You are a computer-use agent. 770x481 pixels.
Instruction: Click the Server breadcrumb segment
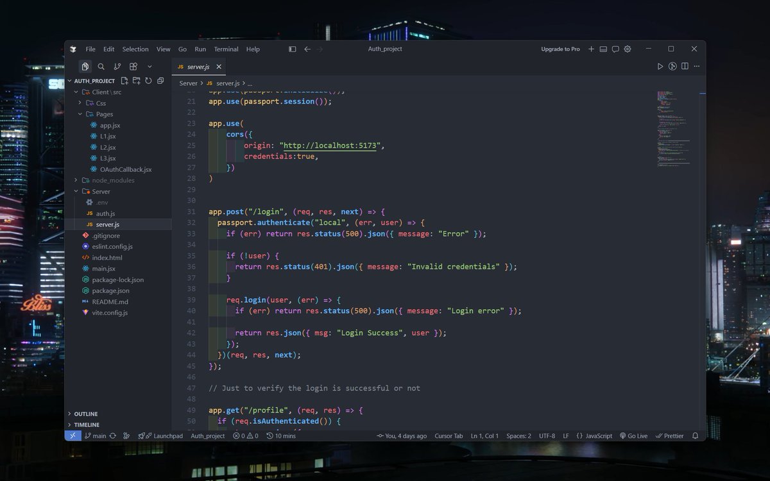tap(189, 83)
